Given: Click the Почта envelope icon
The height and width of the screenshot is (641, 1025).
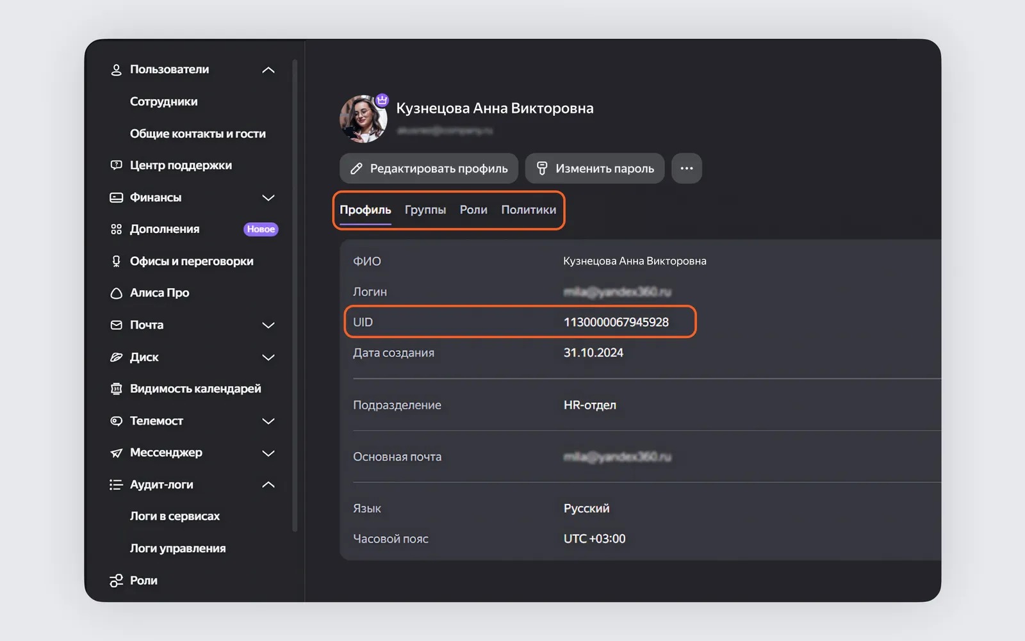Looking at the screenshot, I should [x=116, y=325].
